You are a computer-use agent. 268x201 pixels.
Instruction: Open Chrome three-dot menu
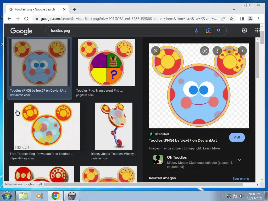(x=259, y=19)
